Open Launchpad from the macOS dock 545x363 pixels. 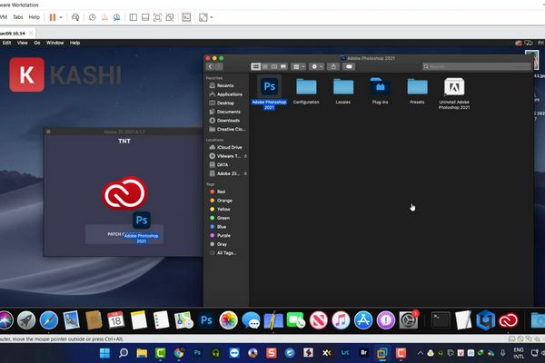point(26,320)
